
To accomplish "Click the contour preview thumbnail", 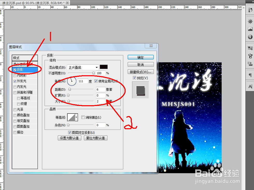I will (x=71, y=117).
